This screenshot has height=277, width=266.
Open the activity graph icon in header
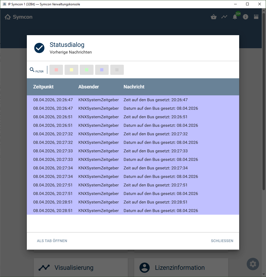pos(224,17)
